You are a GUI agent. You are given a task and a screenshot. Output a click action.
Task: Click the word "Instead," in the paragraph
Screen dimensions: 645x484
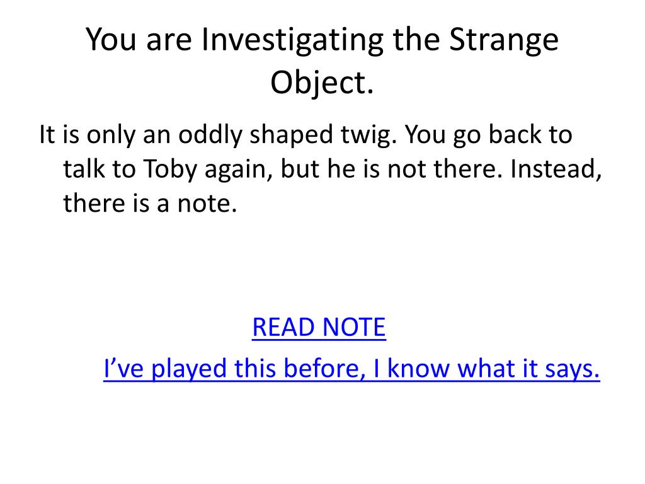point(556,169)
